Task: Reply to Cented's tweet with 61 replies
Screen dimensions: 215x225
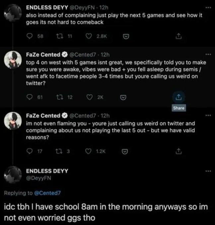Action: point(30,97)
